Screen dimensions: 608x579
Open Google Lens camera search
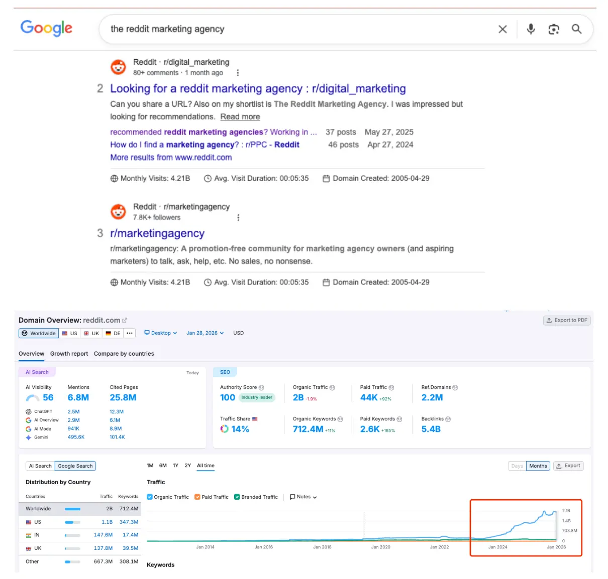pos(554,29)
